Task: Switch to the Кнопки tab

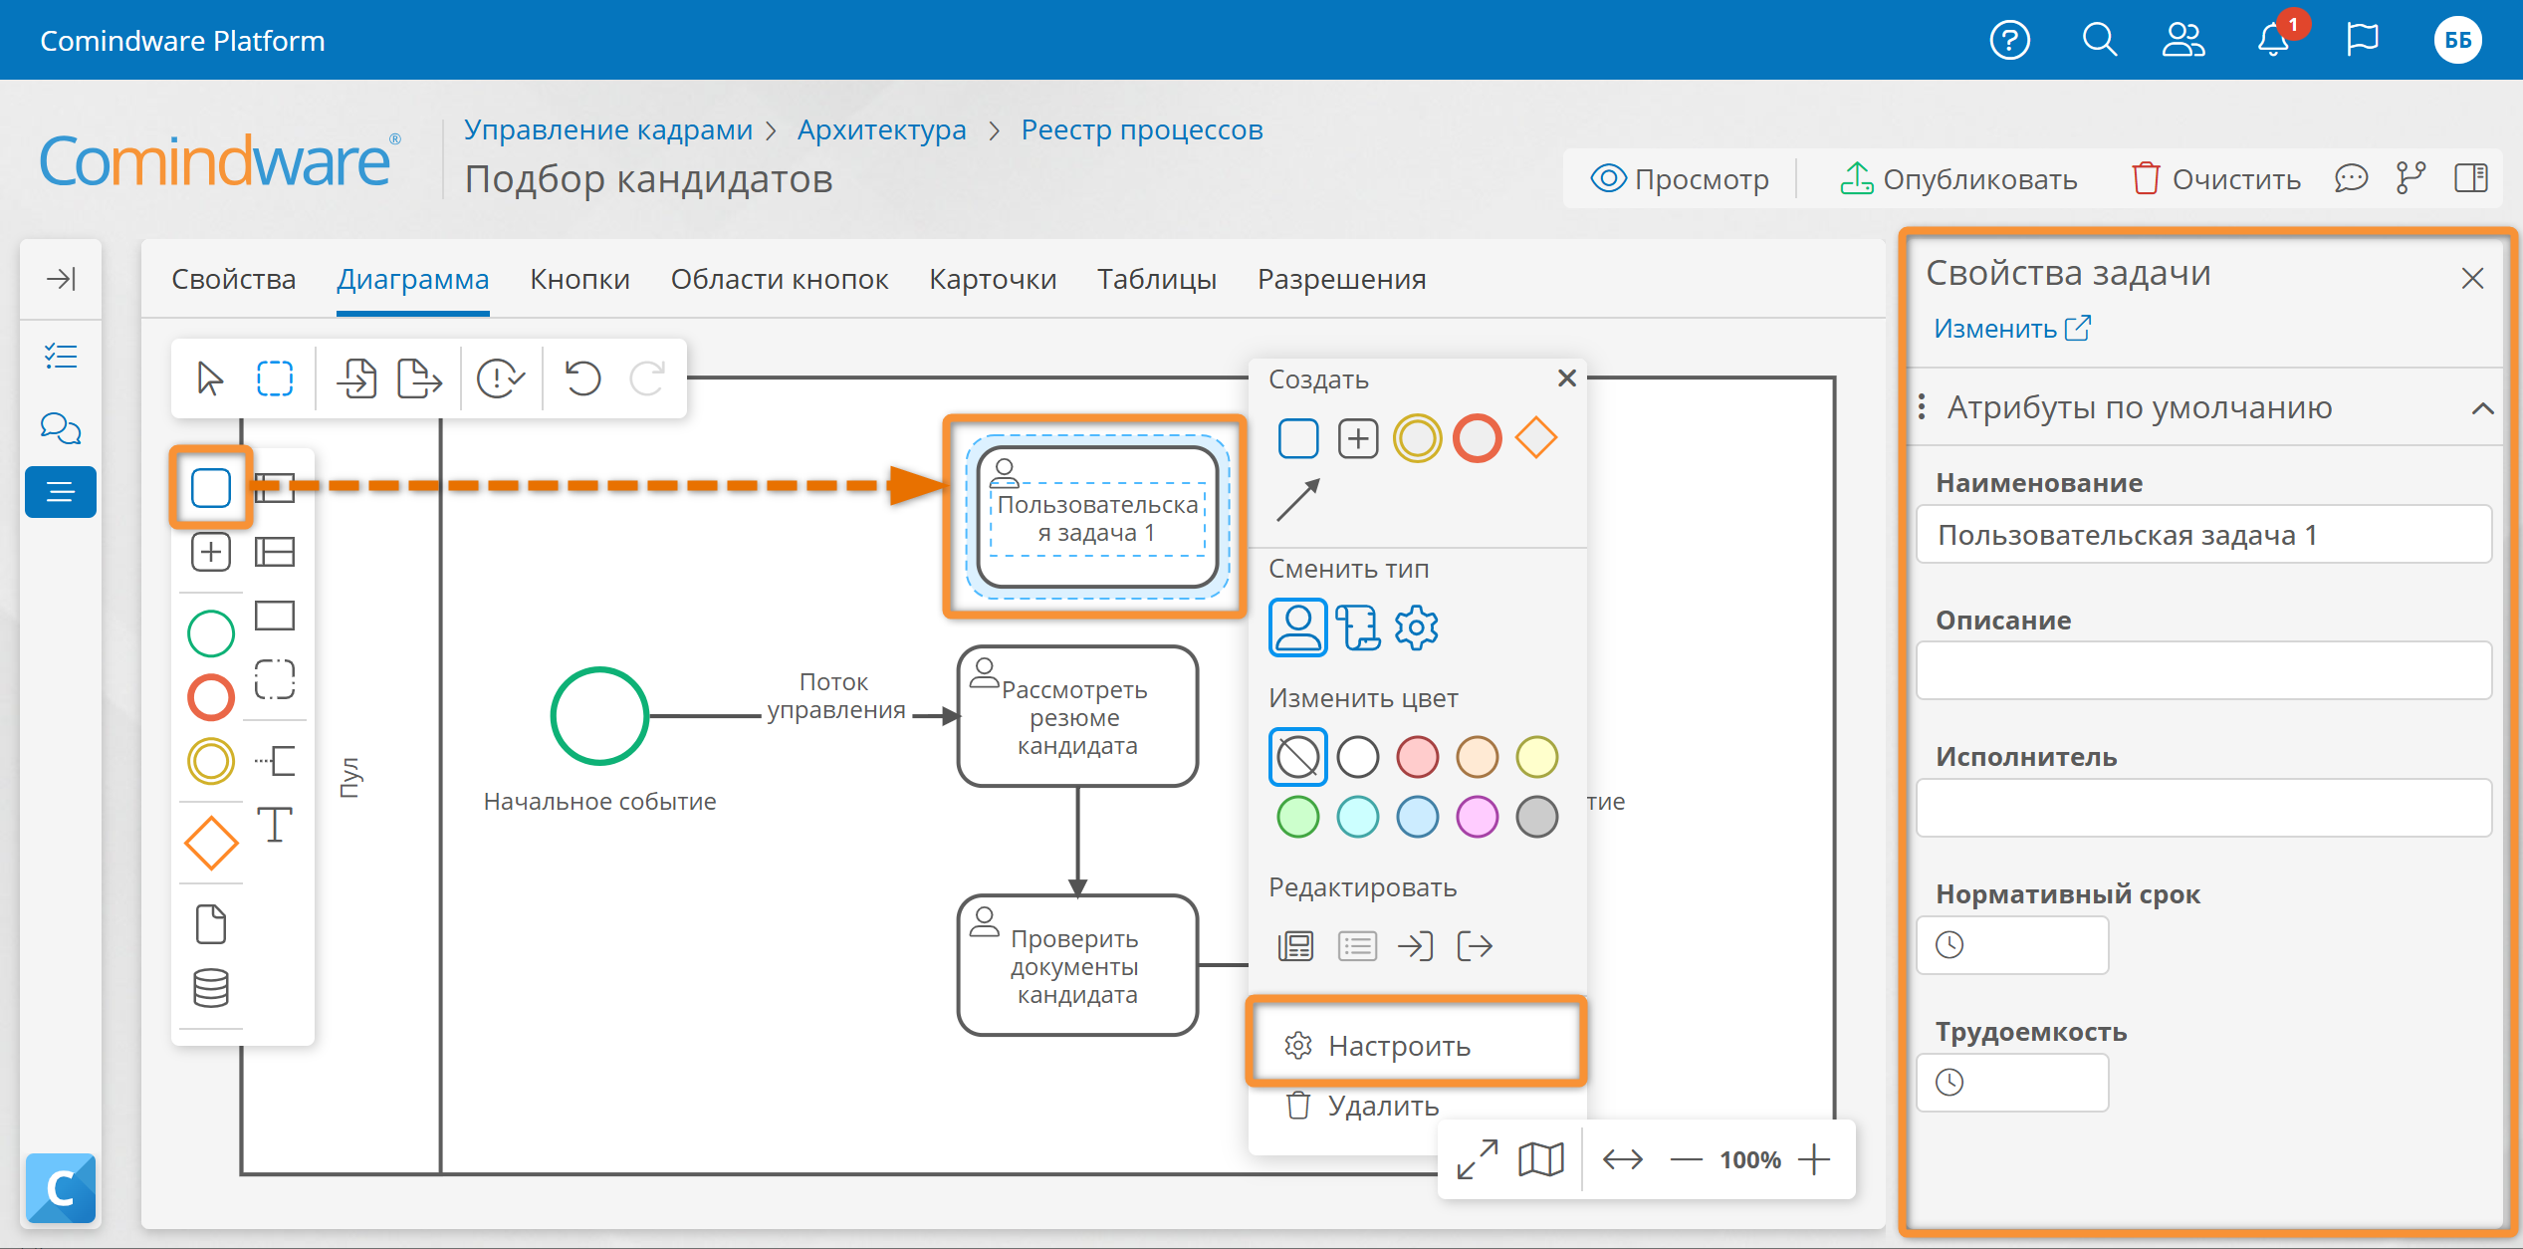Action: tap(580, 279)
